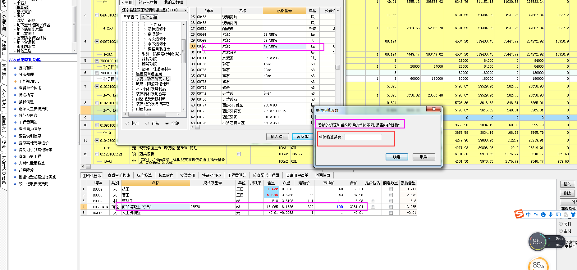
Task: Click arrow icon beside 统一记取安装费用
Action: [x=15, y=184]
